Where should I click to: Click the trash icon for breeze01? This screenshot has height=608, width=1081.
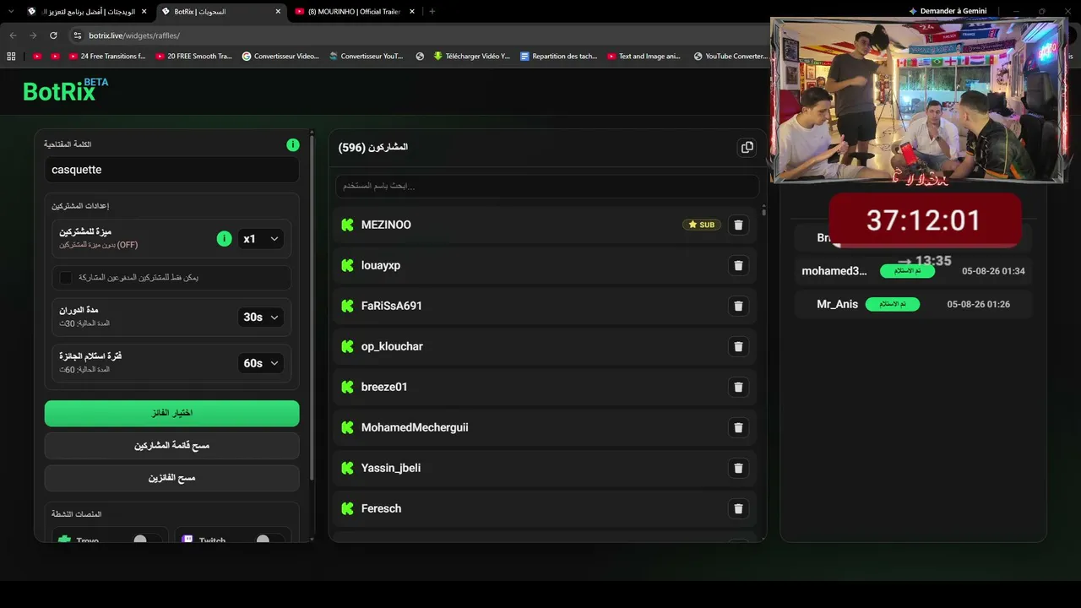(738, 387)
